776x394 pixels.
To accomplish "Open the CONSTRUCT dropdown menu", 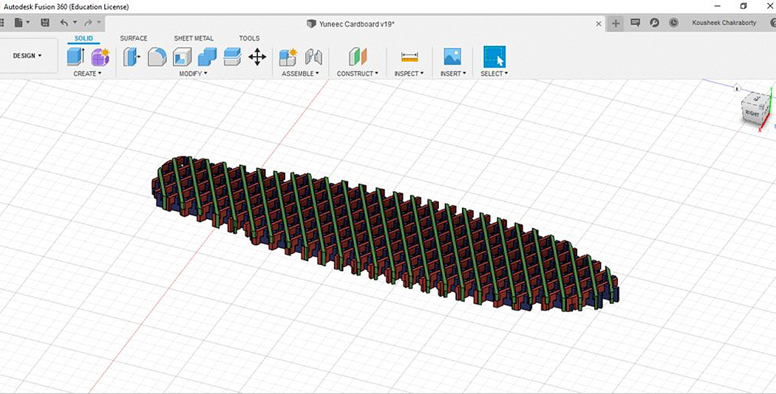I will pyautogui.click(x=357, y=74).
